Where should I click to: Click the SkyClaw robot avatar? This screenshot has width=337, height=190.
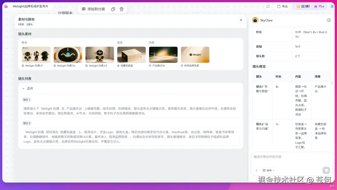(x=255, y=20)
